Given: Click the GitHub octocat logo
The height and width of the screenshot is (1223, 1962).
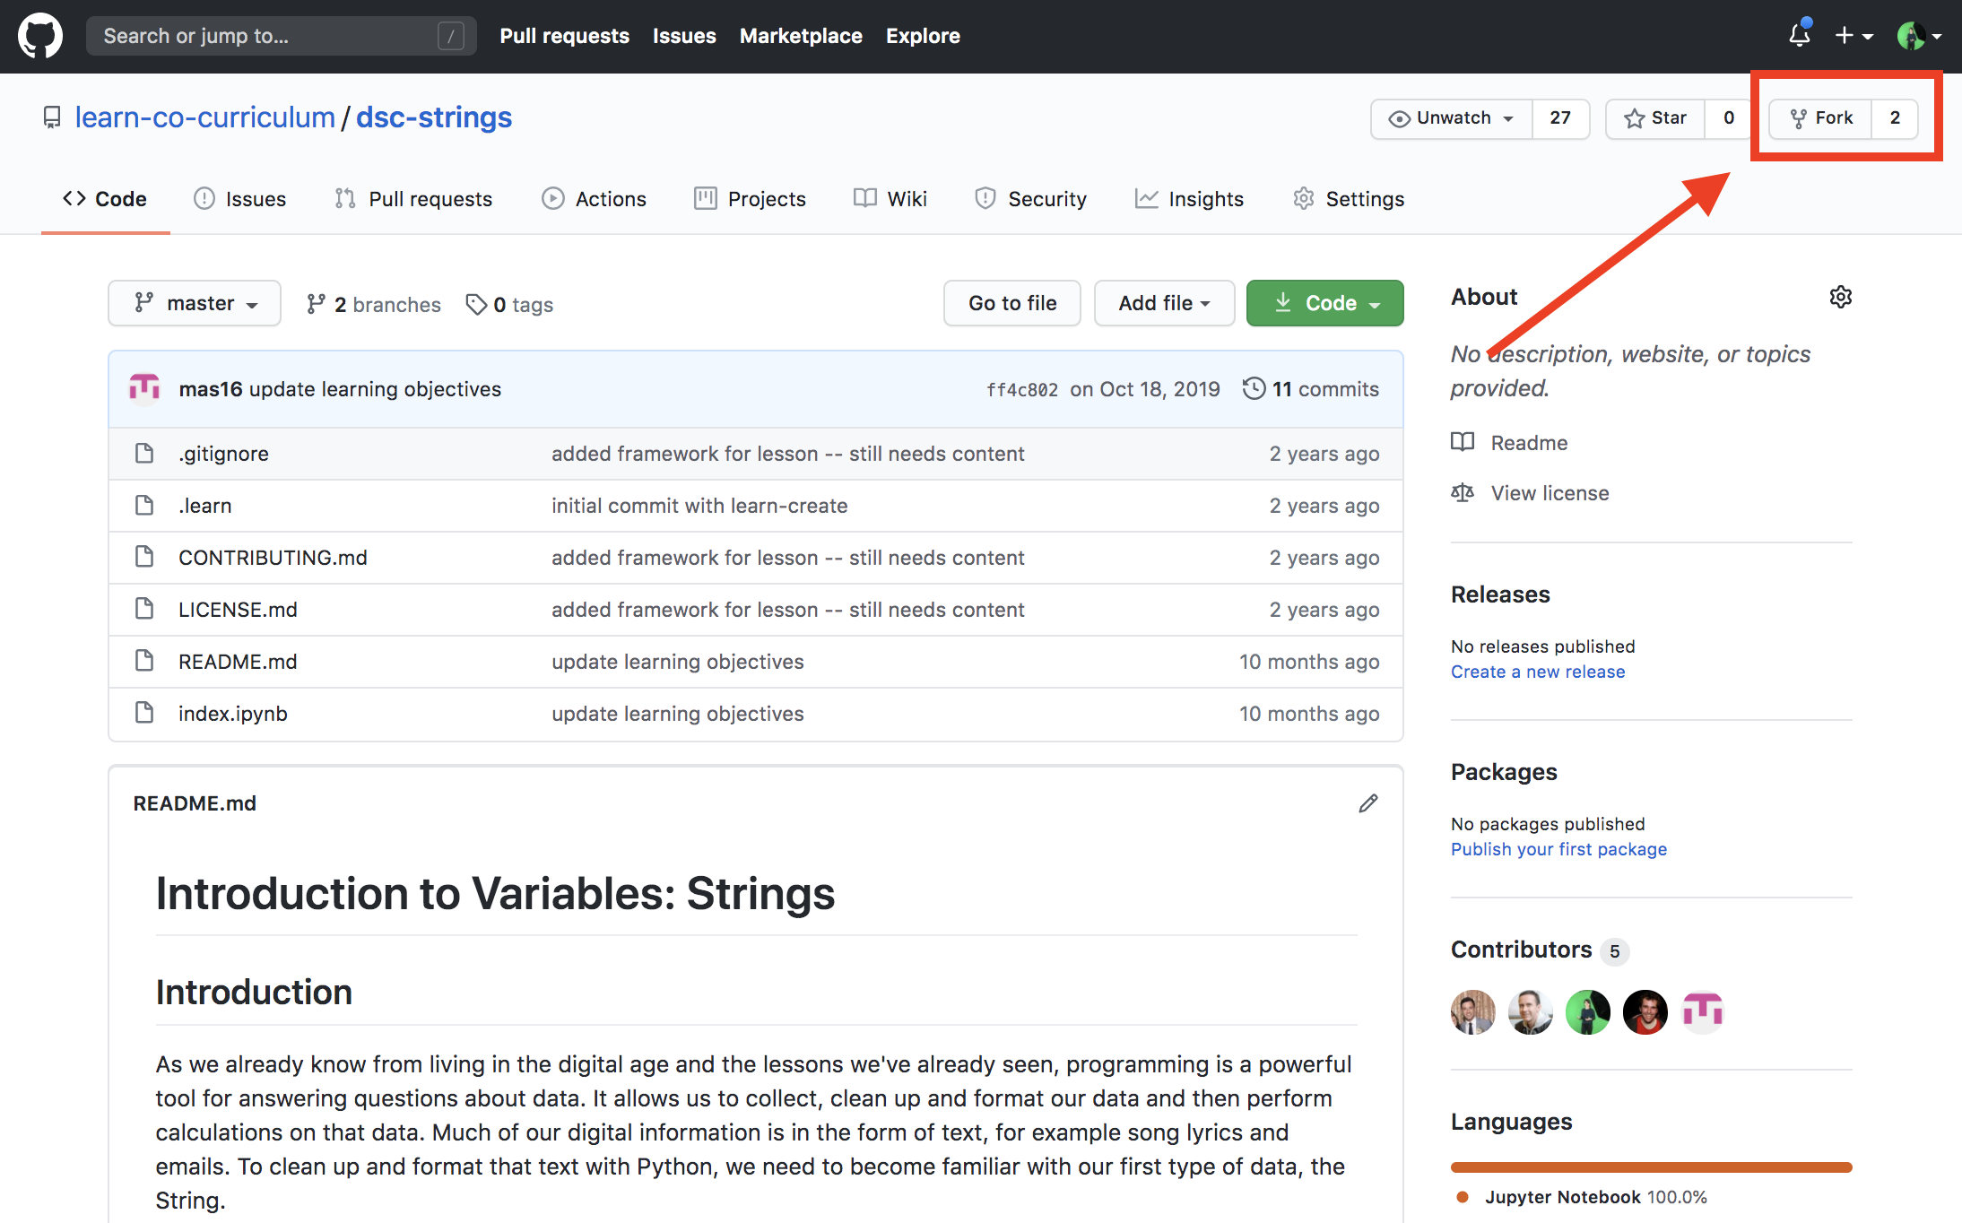Looking at the screenshot, I should 40,36.
